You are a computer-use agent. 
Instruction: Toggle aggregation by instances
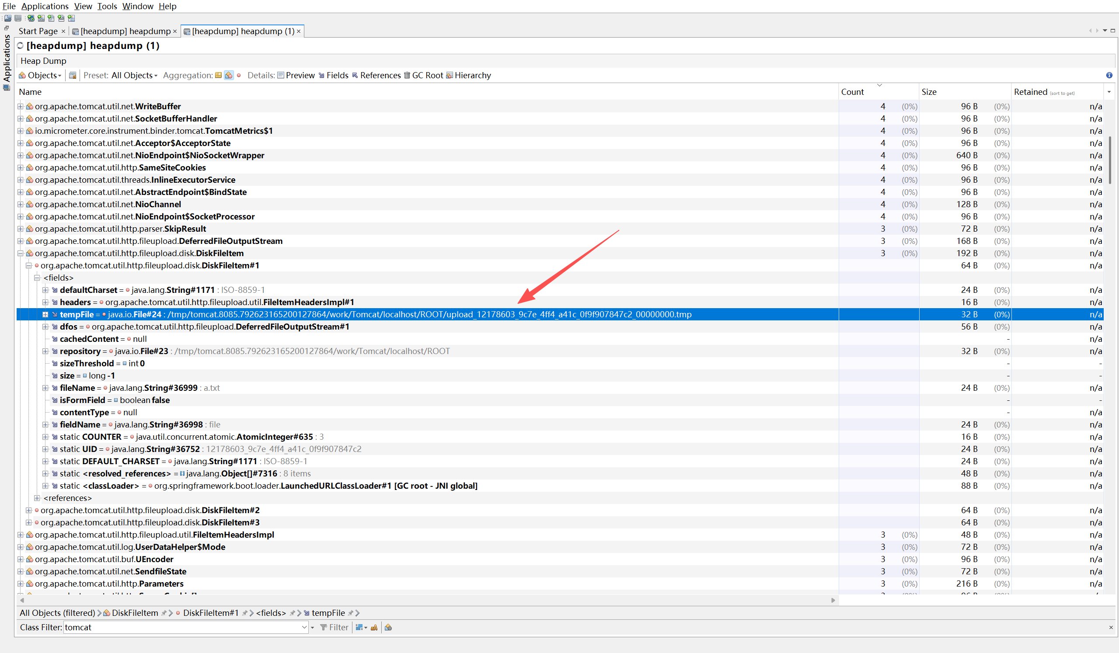(x=239, y=76)
